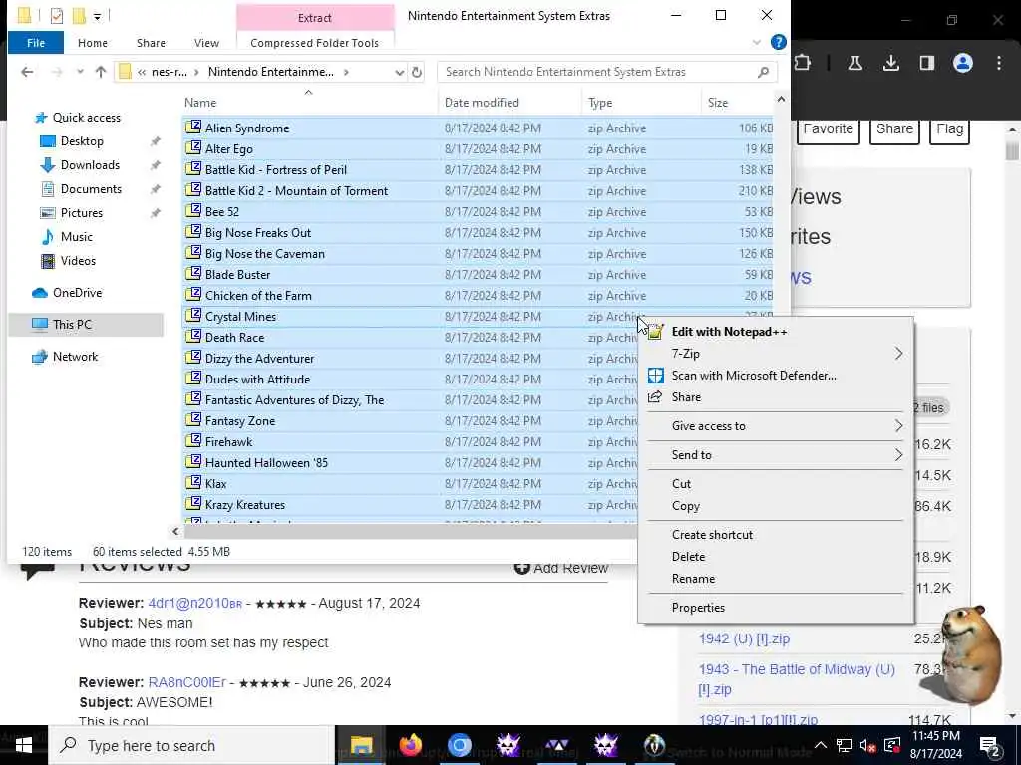Open the Share ribbon tab
Viewport: 1021px width, 765px height.
pyautogui.click(x=151, y=43)
